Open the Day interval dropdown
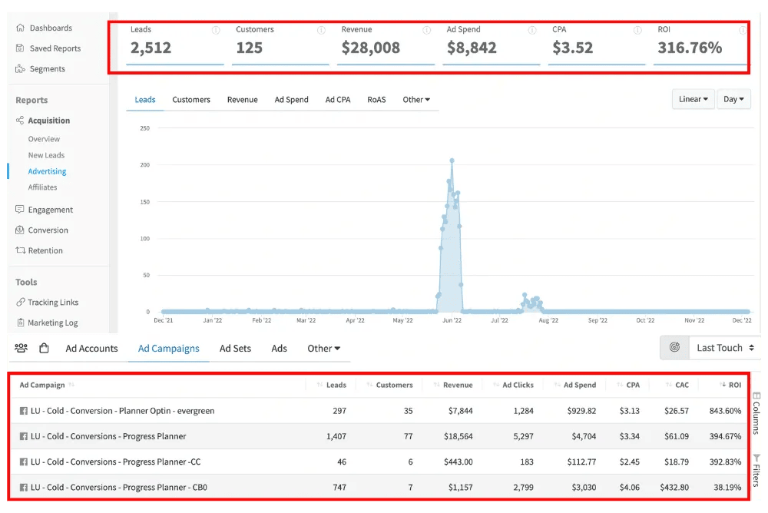This screenshot has height=513, width=768. click(733, 99)
